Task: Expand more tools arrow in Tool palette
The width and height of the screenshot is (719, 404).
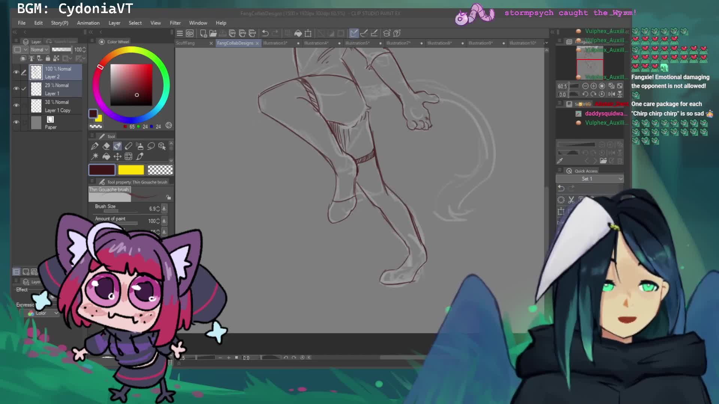Action: coord(171,160)
